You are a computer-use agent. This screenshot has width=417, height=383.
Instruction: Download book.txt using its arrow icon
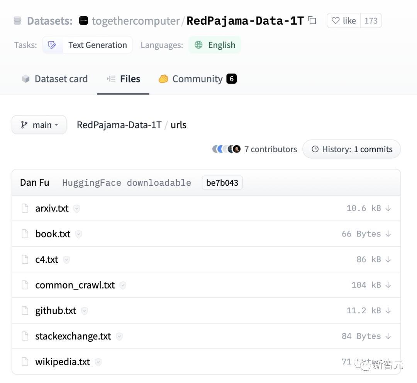coord(388,234)
